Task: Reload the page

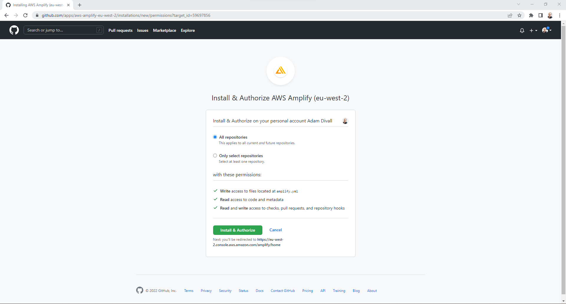Action: [x=25, y=15]
